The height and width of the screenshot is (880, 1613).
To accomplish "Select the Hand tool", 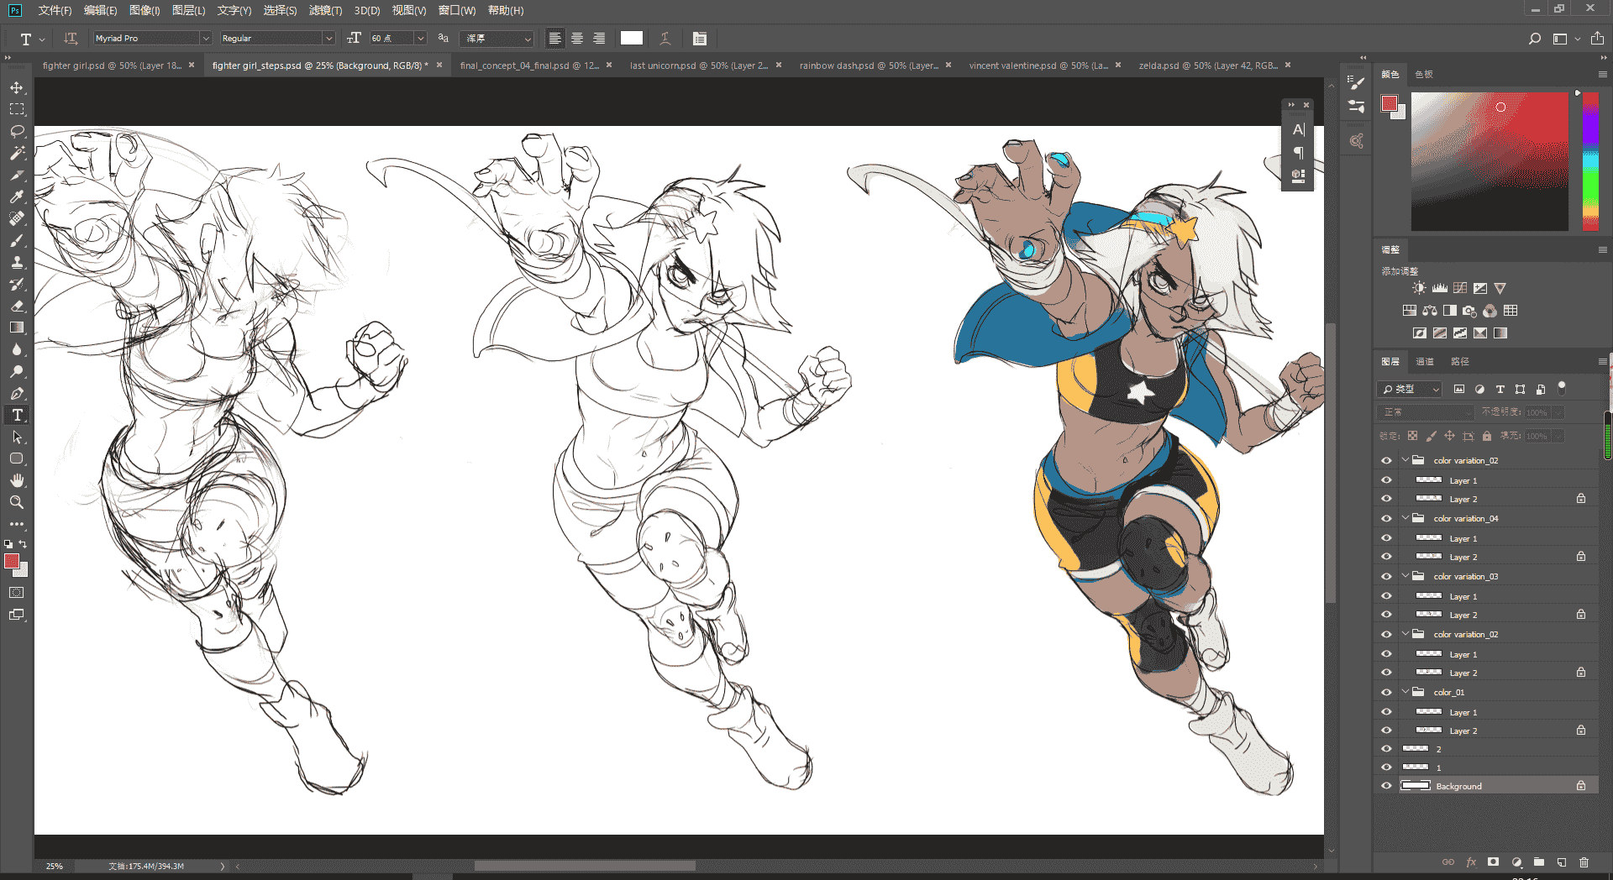I will 17,480.
